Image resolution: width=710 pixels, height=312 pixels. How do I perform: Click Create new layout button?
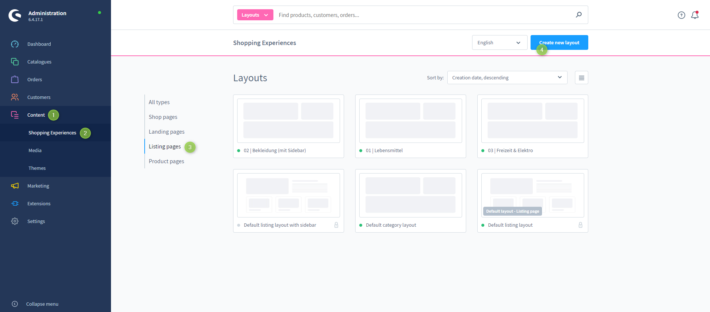(x=559, y=42)
